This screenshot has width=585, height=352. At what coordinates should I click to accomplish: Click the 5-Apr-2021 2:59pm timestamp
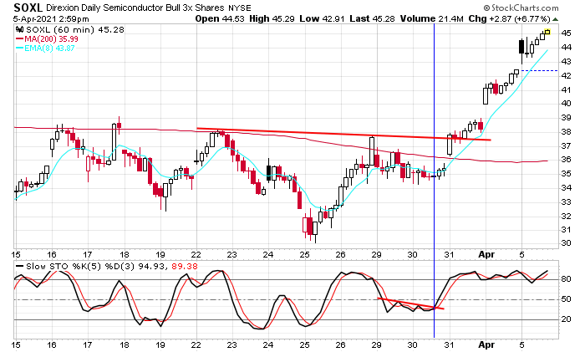[51, 18]
